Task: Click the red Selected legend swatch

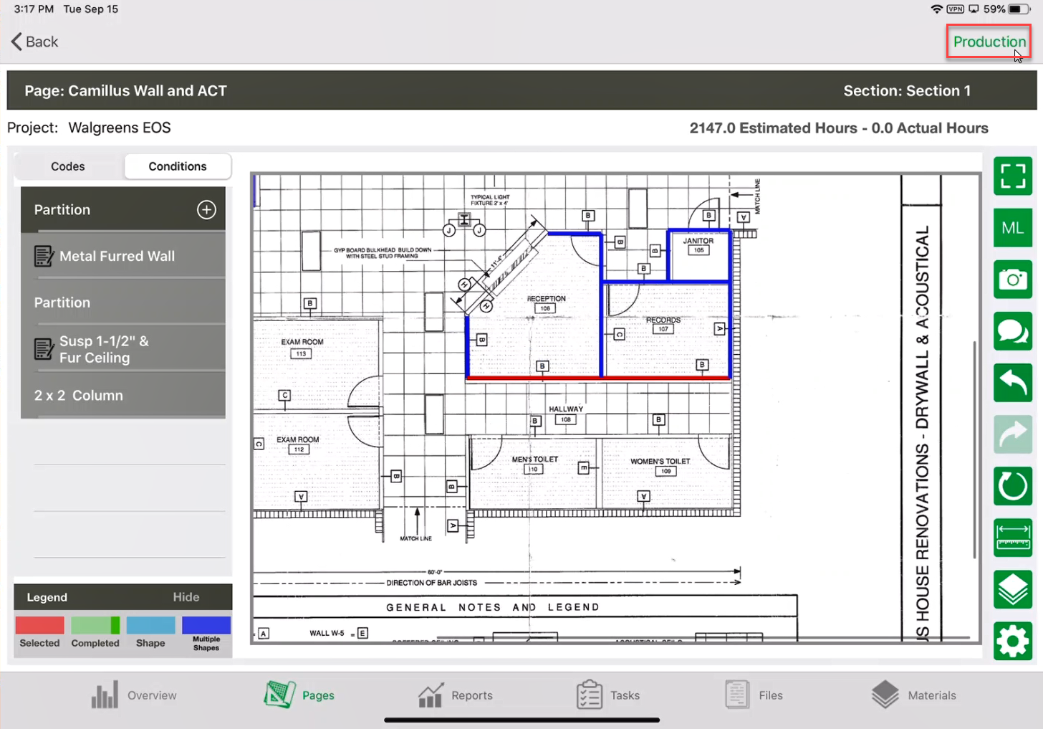Action: pyautogui.click(x=39, y=626)
